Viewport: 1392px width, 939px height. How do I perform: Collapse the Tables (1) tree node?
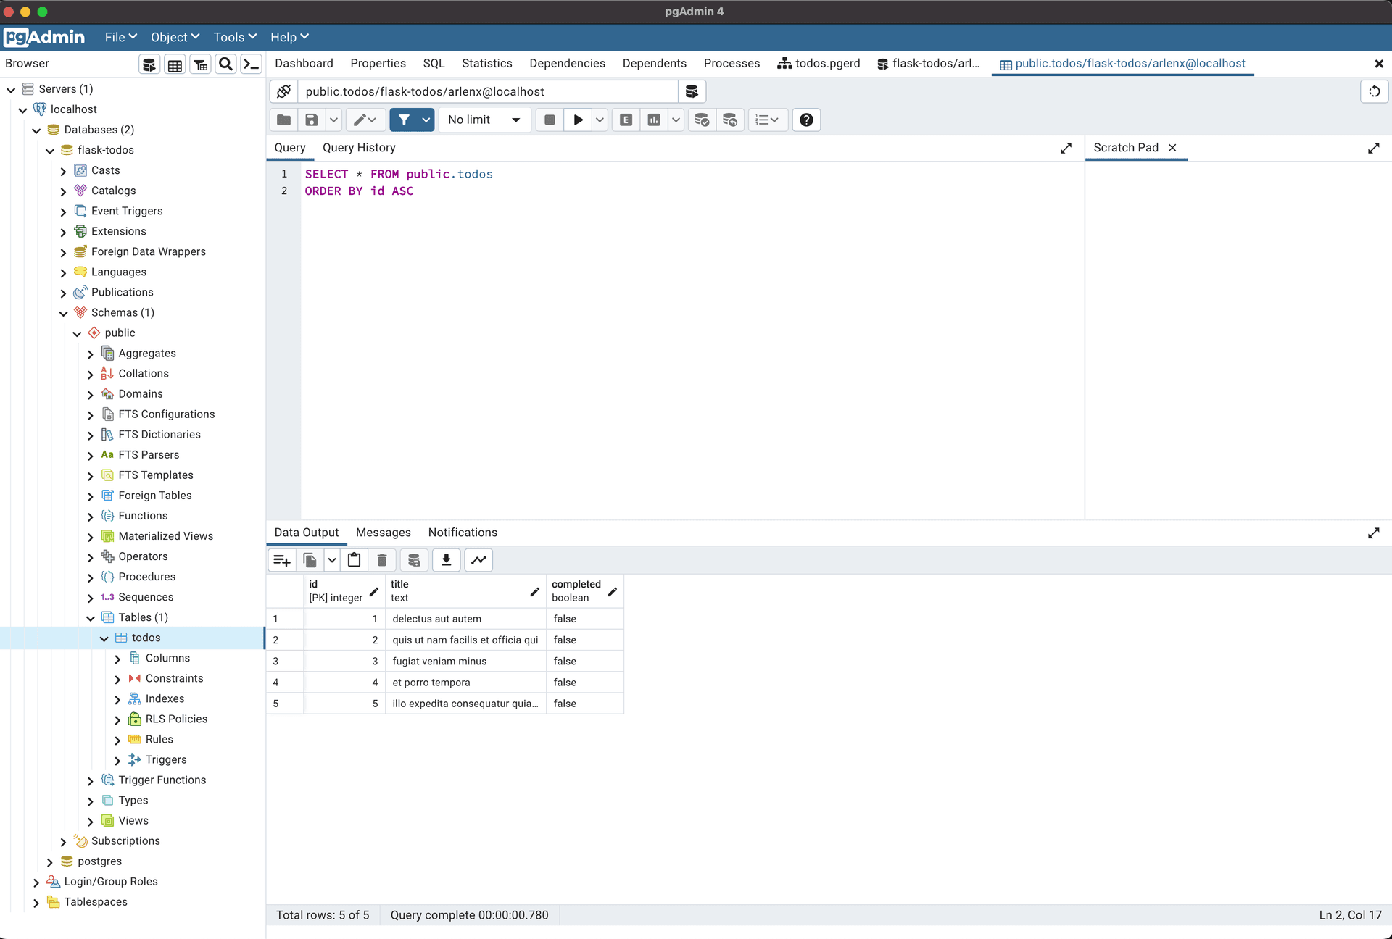(x=91, y=618)
